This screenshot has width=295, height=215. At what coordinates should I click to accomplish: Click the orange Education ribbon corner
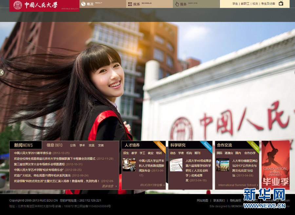[161, 146]
